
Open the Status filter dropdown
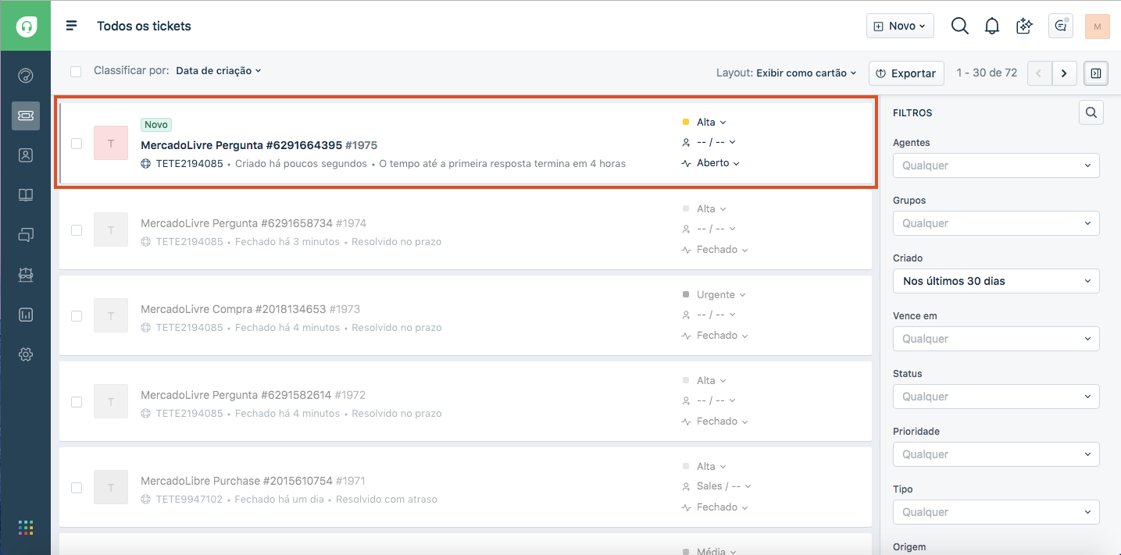coord(996,397)
